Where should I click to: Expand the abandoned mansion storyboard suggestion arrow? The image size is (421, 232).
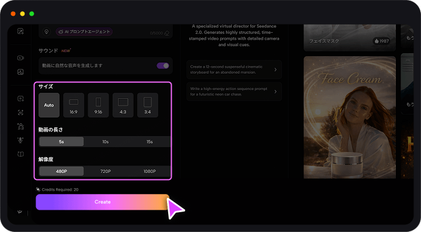[x=276, y=70]
